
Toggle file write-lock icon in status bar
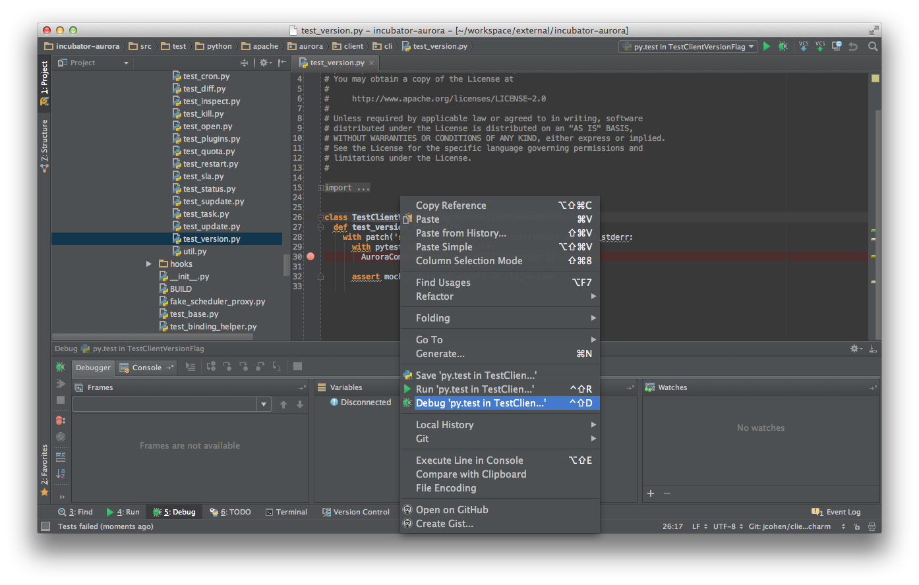(857, 526)
